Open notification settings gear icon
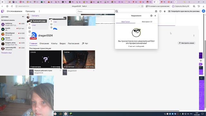The height and width of the screenshot is (116, 206). (151, 16)
